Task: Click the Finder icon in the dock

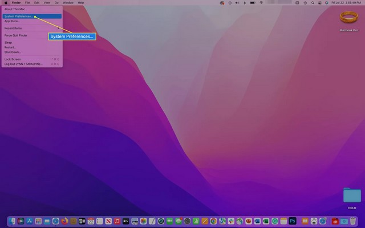Action: point(13,221)
